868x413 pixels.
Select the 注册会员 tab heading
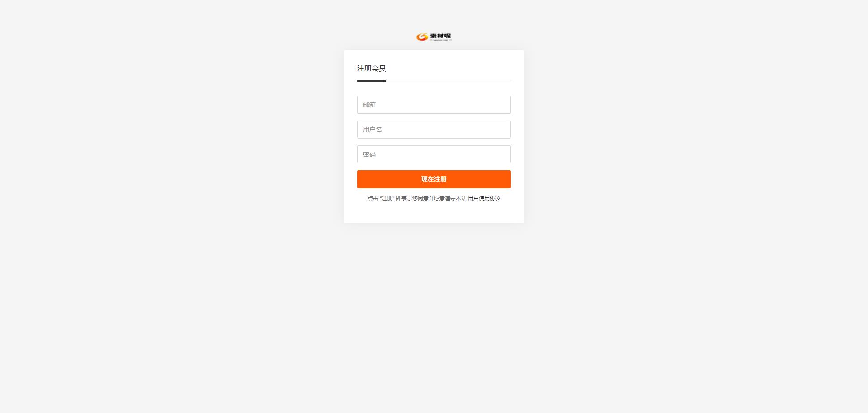(x=371, y=69)
